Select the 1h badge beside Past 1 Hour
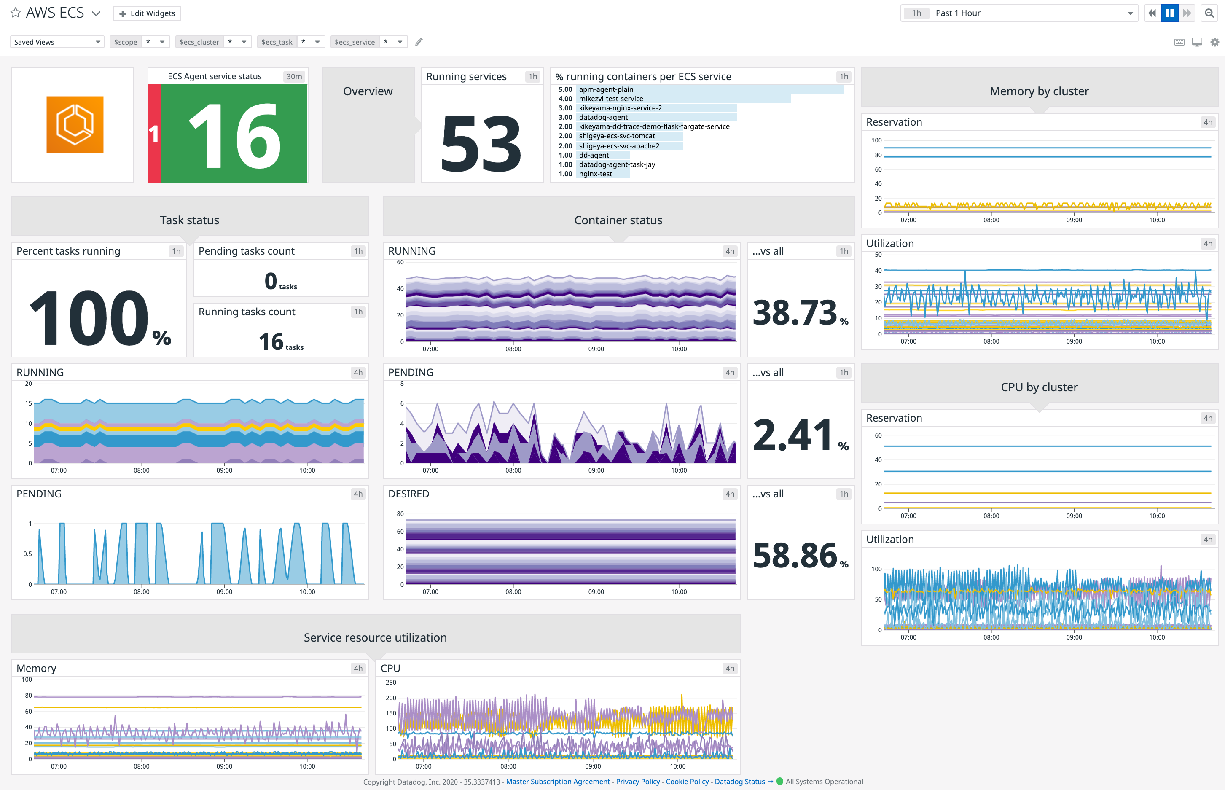Viewport: 1225px width, 790px height. 916,13
